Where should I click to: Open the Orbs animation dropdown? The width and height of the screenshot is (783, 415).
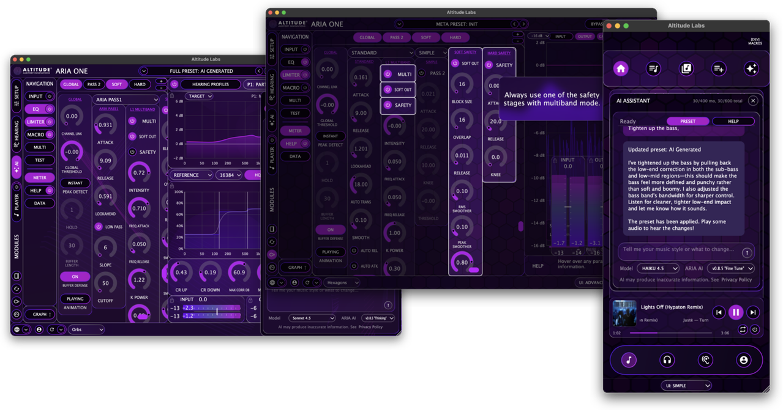(x=86, y=329)
